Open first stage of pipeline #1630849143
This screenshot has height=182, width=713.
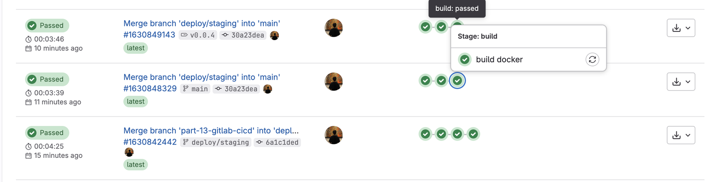pos(425,27)
